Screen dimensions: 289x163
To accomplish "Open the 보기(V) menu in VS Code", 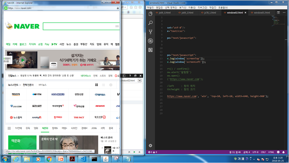I will point(183,8).
